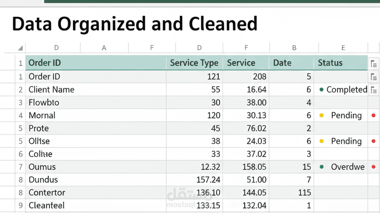
Task: Click the Date header cell
Action: (292, 63)
